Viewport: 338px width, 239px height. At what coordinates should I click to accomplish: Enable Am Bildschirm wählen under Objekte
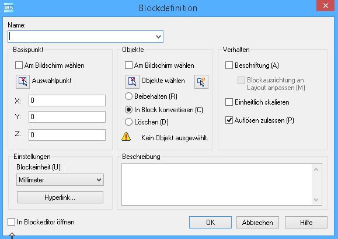tap(128, 65)
